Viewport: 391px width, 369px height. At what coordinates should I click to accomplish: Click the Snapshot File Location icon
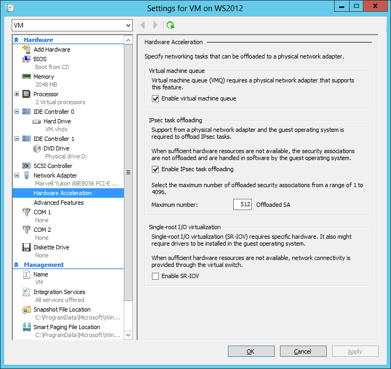tap(27, 309)
